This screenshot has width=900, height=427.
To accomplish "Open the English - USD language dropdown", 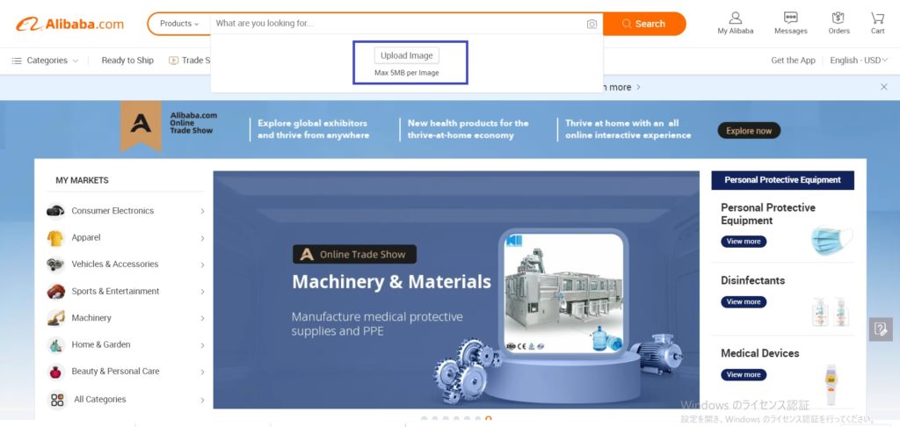I will 859,61.
